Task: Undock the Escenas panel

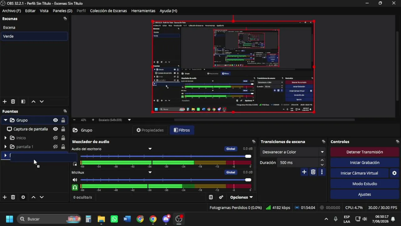Action: pos(65,19)
